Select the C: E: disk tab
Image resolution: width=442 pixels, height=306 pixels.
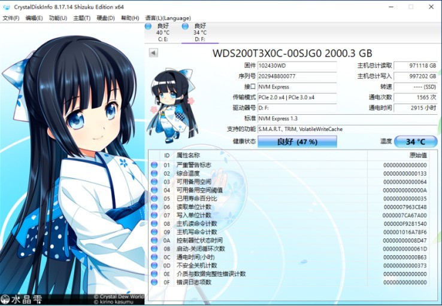(x=163, y=33)
